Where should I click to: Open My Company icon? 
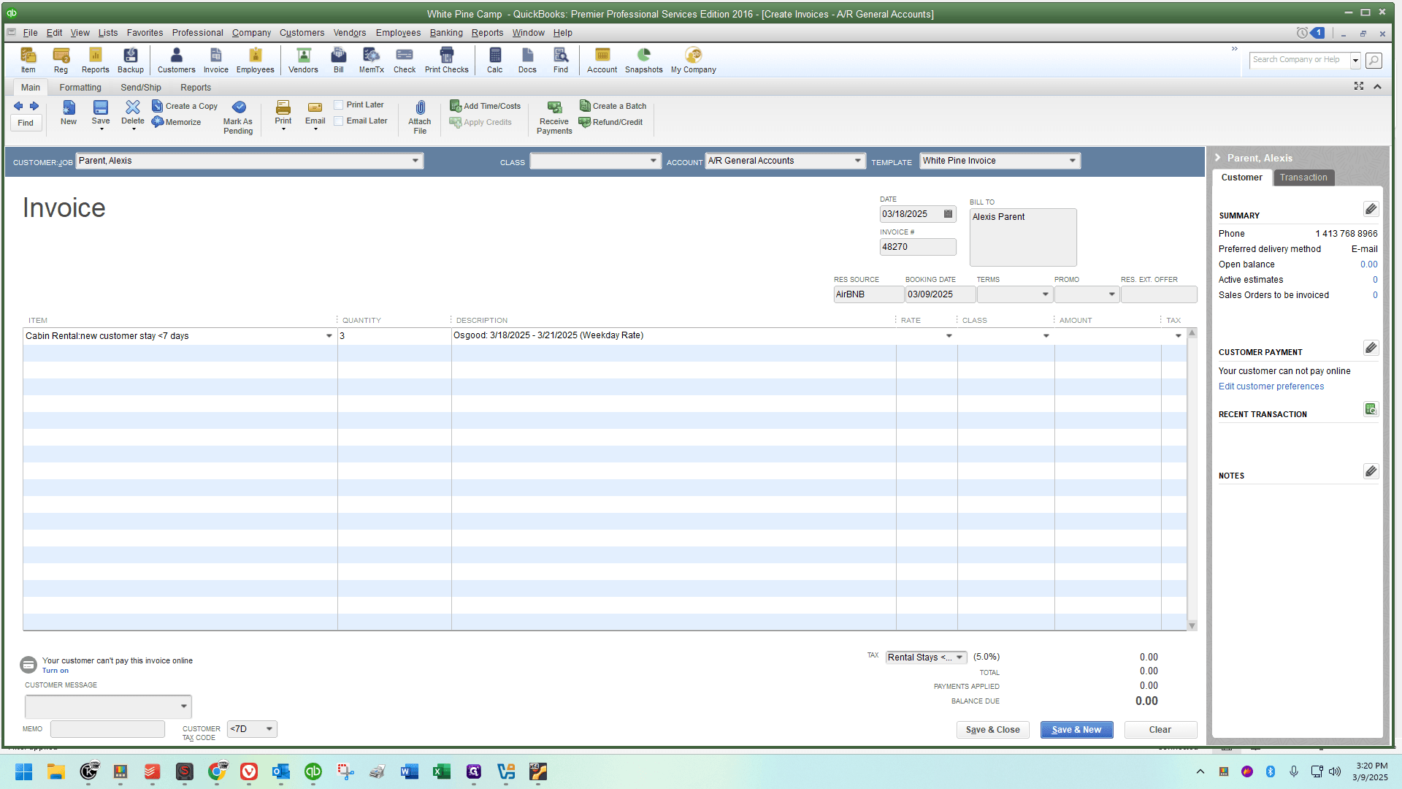pos(694,60)
